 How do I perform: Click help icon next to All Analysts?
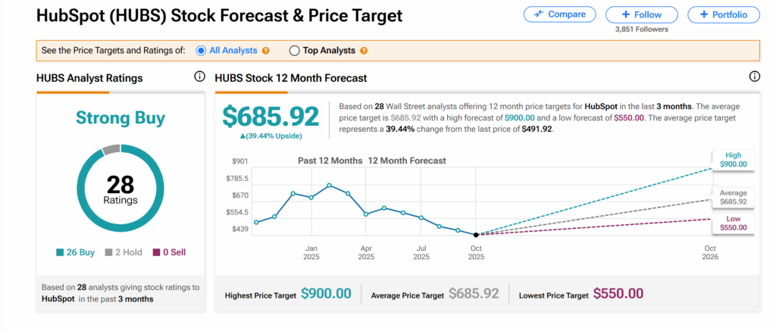point(266,51)
